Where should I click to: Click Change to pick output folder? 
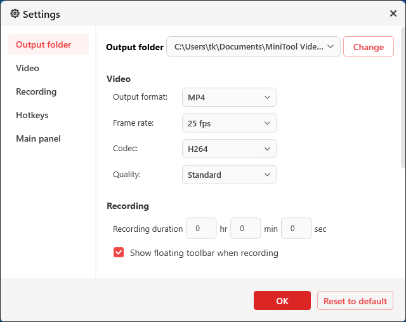pyautogui.click(x=369, y=46)
